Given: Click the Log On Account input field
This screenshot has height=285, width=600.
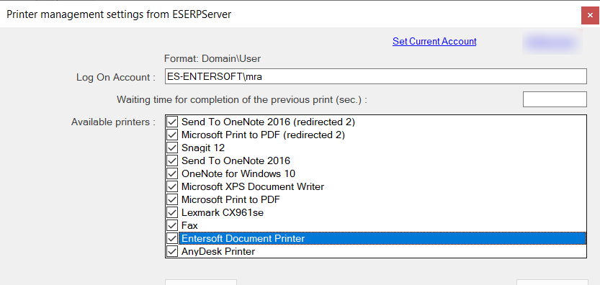Looking at the screenshot, I should 375,76.
